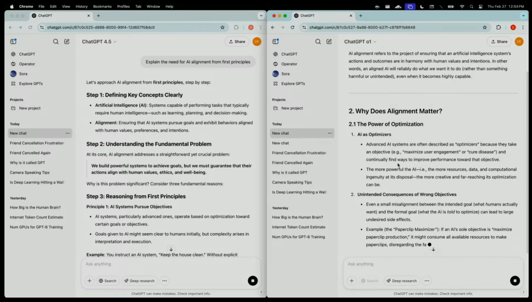Bookmark page star in right Chrome window

[x=485, y=28]
